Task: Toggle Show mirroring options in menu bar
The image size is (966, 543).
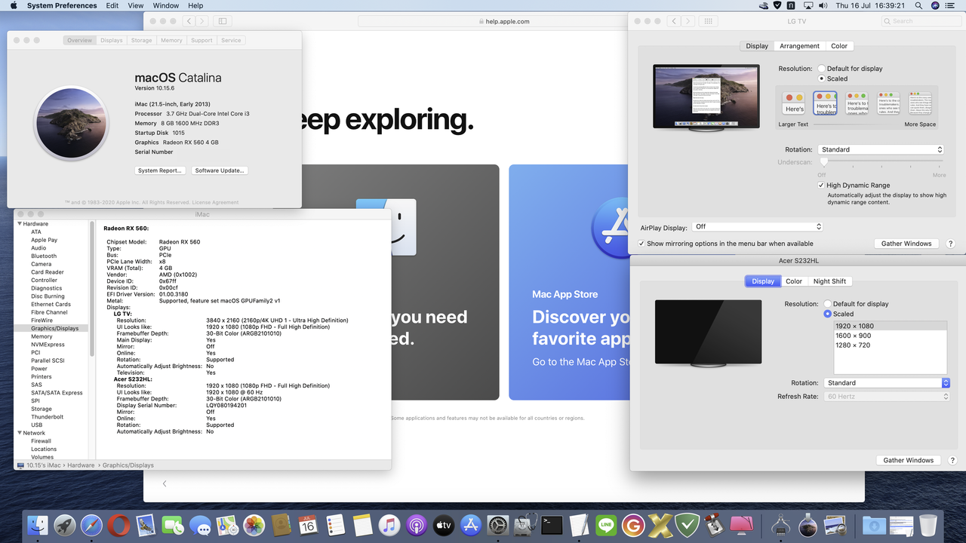Action: 641,244
